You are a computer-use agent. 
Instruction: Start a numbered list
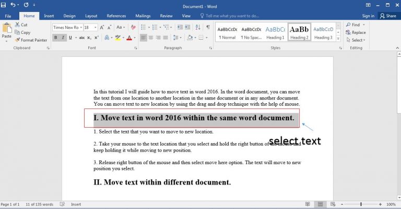pos(155,27)
